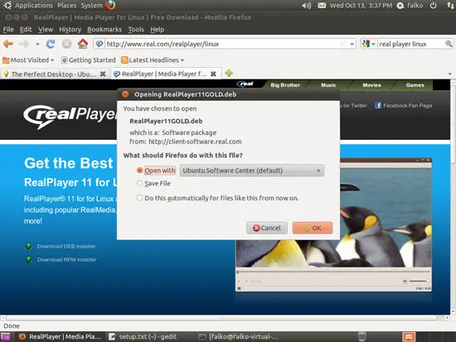Confirm the download dialog with OK
This screenshot has height=342, width=456.
click(x=313, y=228)
